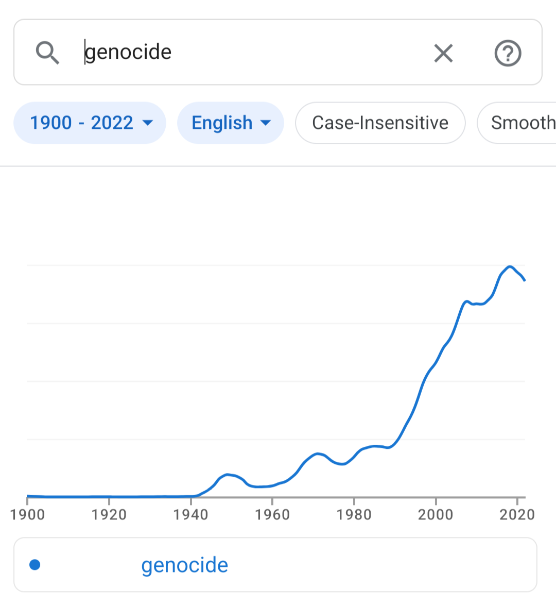Toggle the Case-Insensitive chip
The height and width of the screenshot is (605, 556).
(x=380, y=123)
